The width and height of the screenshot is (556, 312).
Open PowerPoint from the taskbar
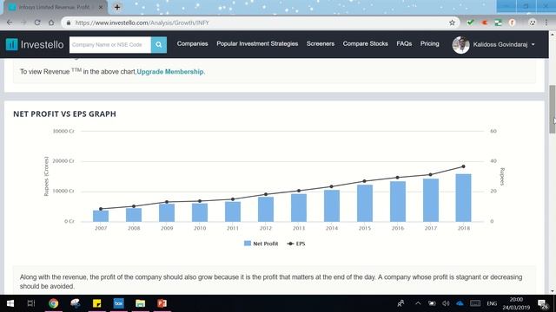tap(162, 303)
